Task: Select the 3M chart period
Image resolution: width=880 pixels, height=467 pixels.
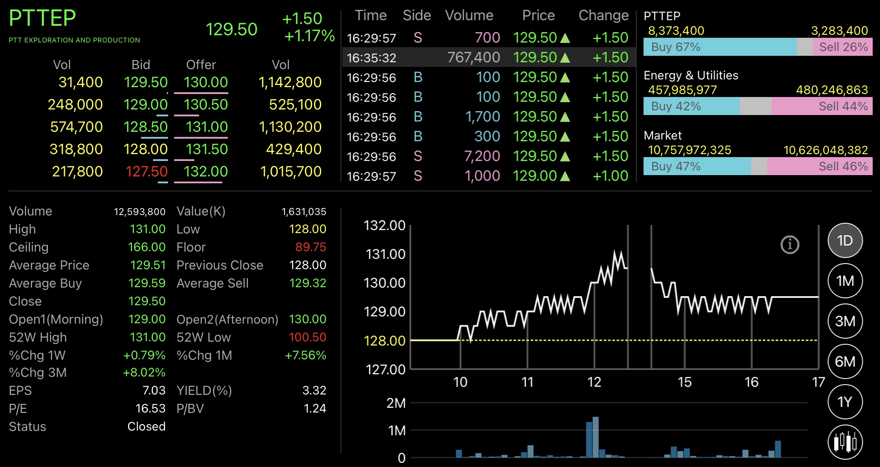Action: pyautogui.click(x=845, y=321)
